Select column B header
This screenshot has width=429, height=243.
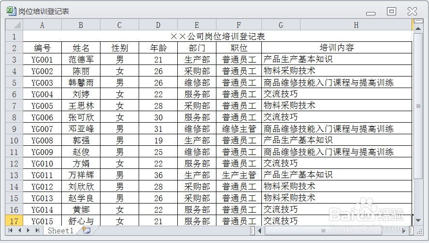pyautogui.click(x=81, y=25)
